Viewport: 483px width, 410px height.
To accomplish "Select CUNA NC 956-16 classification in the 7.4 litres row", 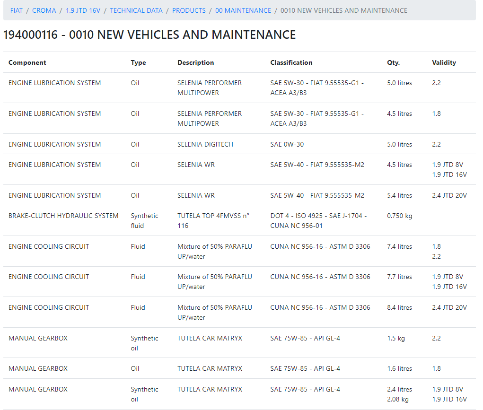I will [x=320, y=246].
